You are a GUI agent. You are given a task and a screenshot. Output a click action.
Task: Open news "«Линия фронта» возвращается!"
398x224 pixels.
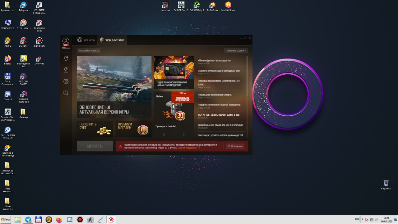coord(215,61)
